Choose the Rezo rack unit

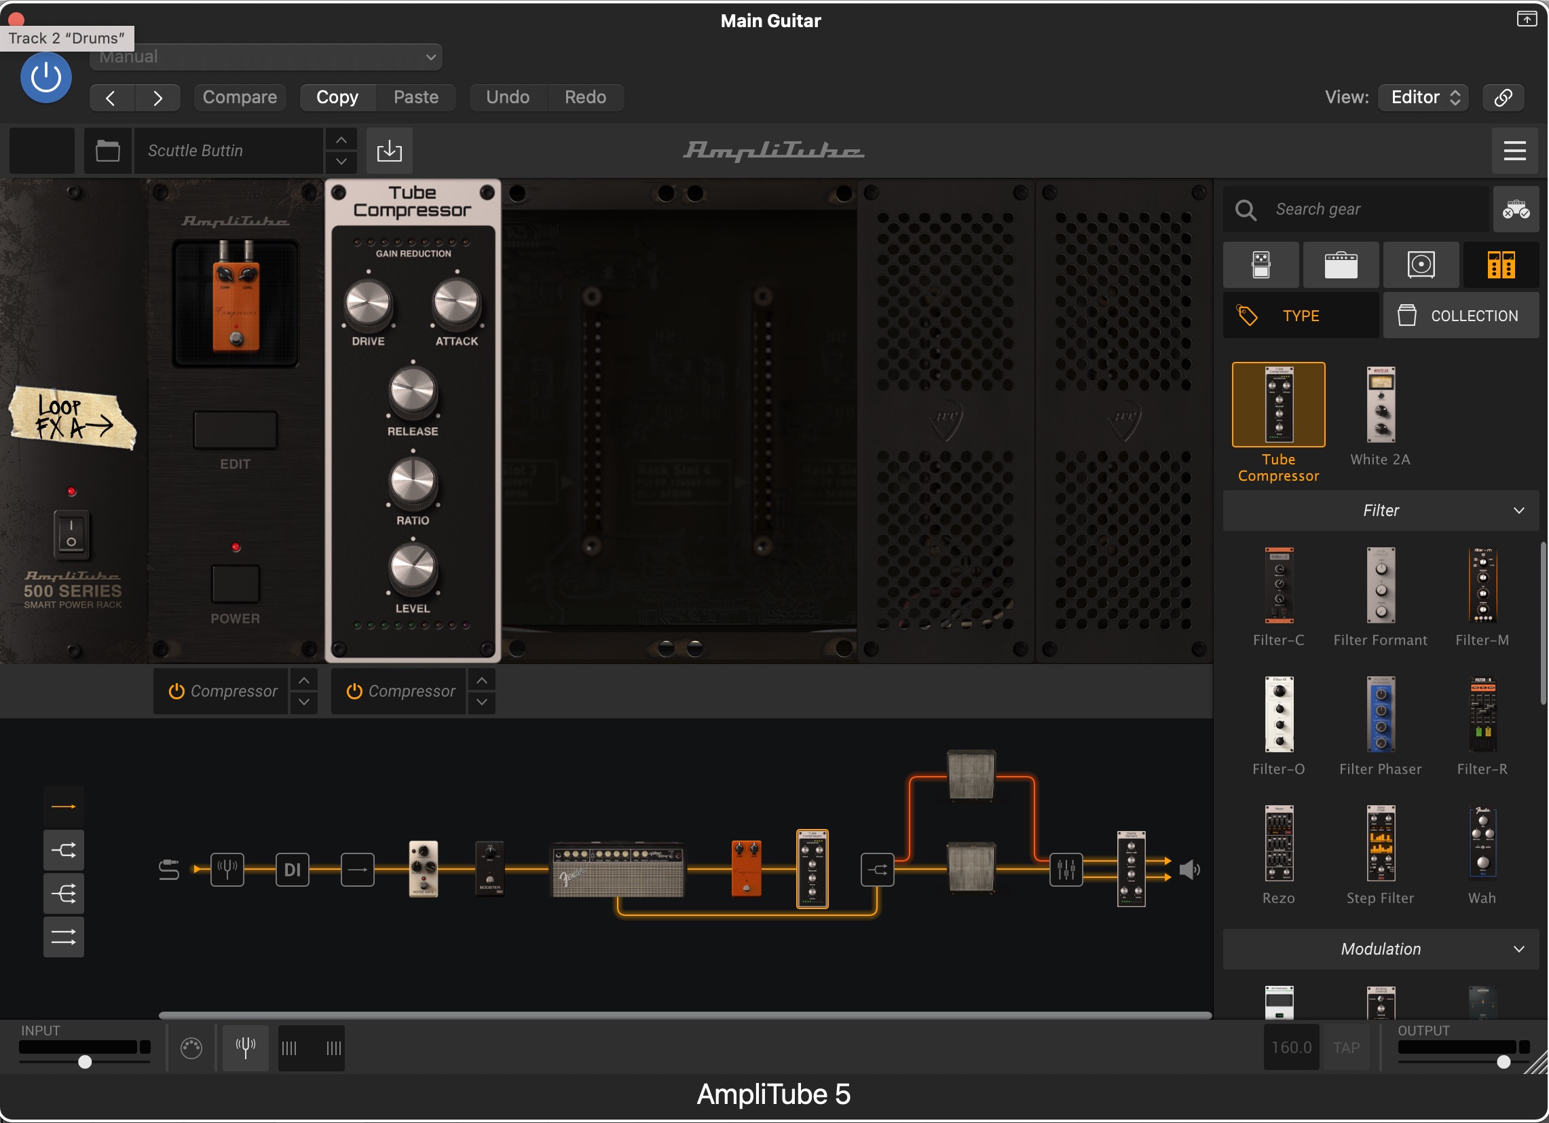point(1279,844)
